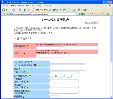Click the birth day (日) field
This screenshot has width=113, height=99.
(x=69, y=76)
